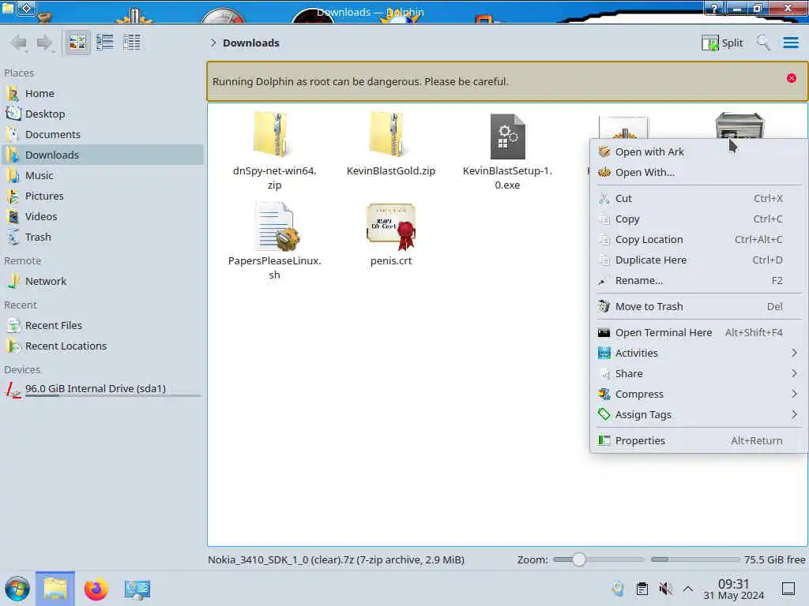This screenshot has height=606, width=809.
Task: Switch to Details view mode
Action: point(132,43)
